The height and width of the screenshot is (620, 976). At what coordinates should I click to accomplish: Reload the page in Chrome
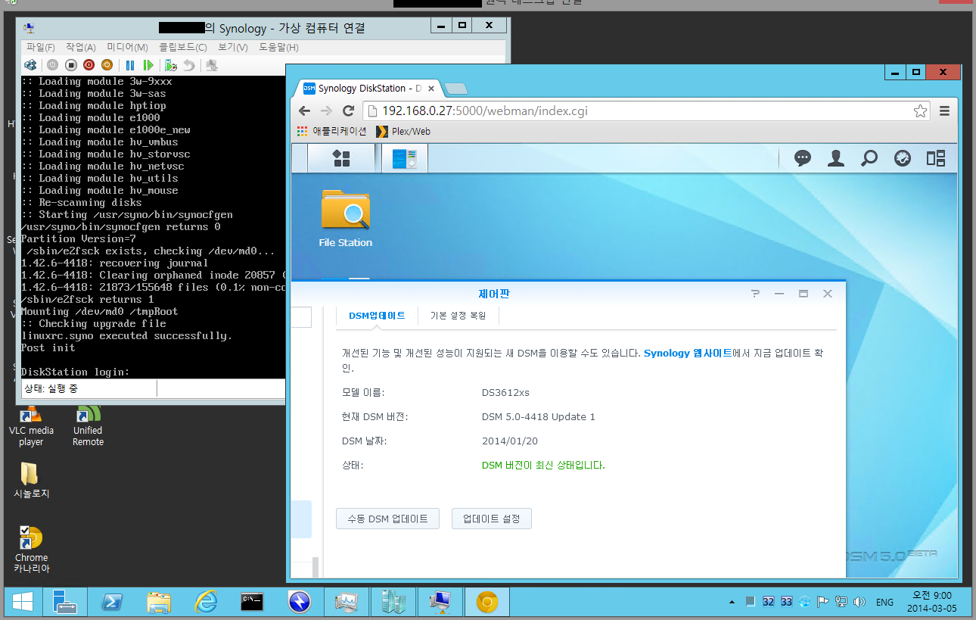point(348,111)
